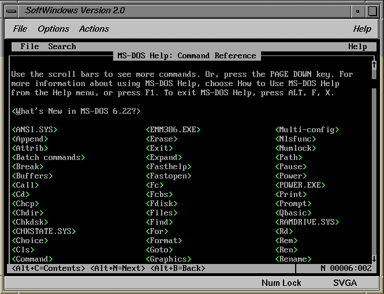Open the SoftWindows Actions menu

[x=94, y=29]
